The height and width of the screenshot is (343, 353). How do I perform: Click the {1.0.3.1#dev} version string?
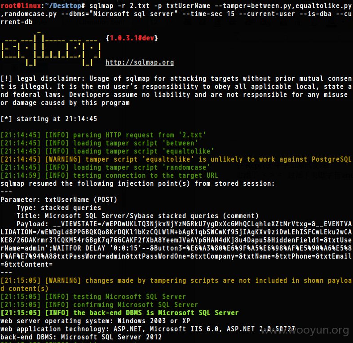tap(132, 38)
